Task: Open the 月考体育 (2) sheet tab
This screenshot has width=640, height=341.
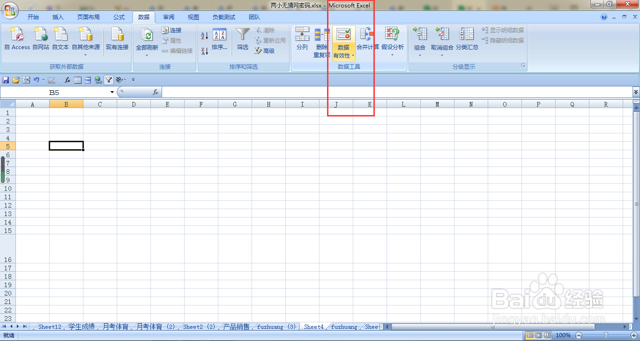Action: click(x=156, y=326)
